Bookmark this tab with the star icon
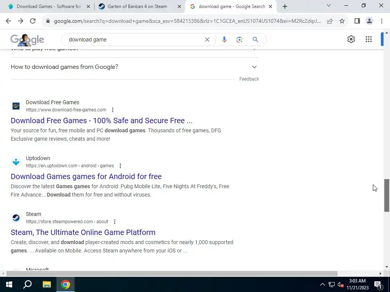Screen dimensions: 390x292 point(342,21)
